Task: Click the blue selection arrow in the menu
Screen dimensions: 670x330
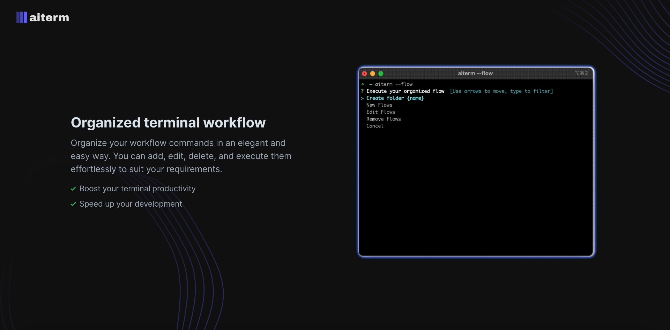Action: 363,98
